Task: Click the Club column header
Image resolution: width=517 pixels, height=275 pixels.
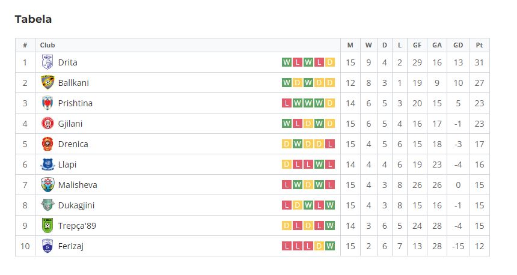Action: (47, 45)
